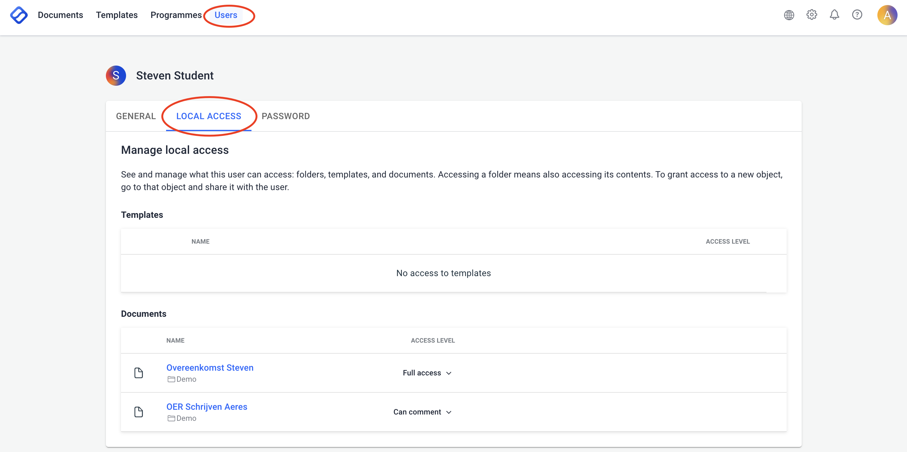Click the Demo folder under Overeenkomst Steven
907x452 pixels.
182,379
